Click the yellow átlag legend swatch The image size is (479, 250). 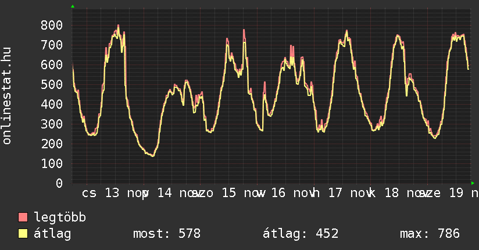tap(23, 234)
